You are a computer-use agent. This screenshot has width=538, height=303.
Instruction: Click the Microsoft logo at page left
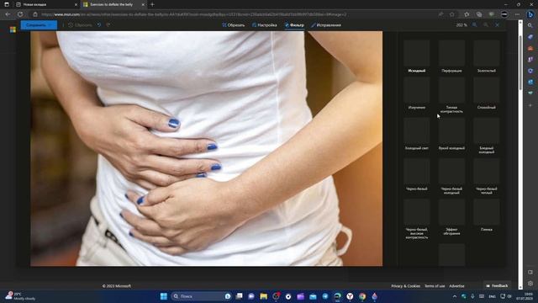[13, 29]
